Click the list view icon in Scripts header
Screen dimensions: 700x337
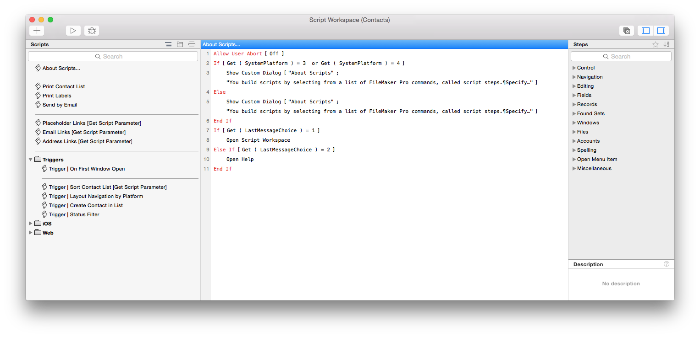click(x=168, y=44)
